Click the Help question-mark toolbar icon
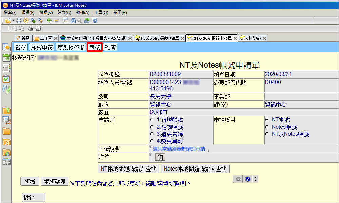The image size is (339, 203). coord(94,21)
